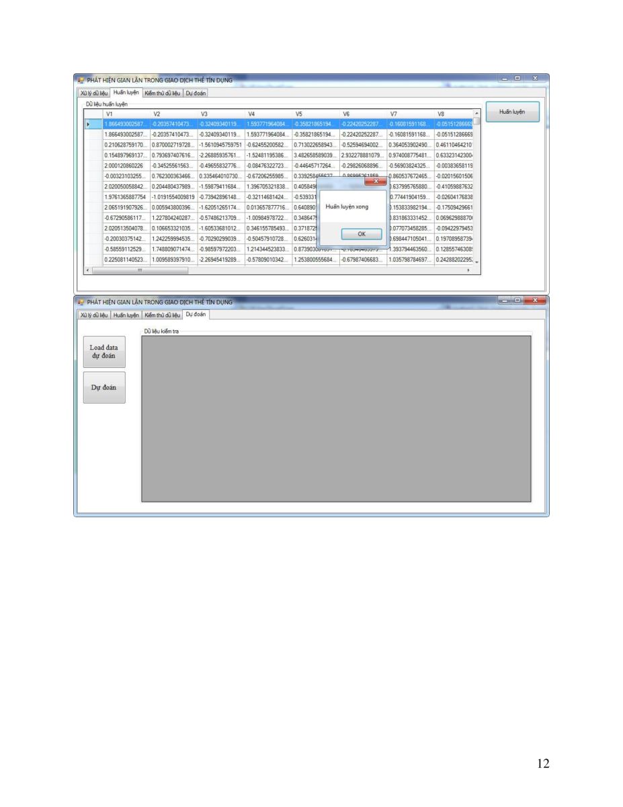
Task: Select cell 0.335464010730 in V3
Action: 220,175
